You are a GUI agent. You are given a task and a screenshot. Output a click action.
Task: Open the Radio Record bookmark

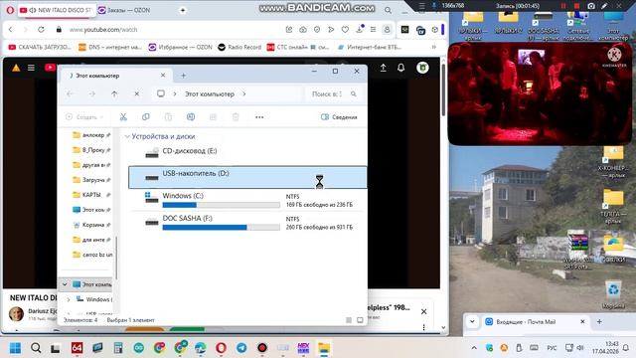pyautogui.click(x=239, y=47)
